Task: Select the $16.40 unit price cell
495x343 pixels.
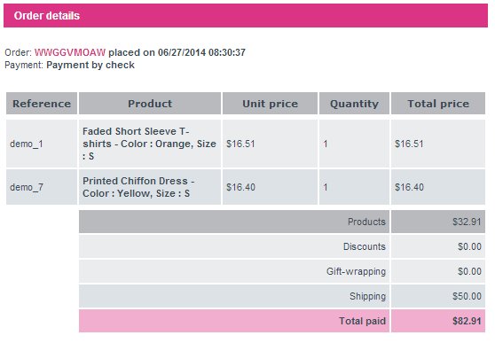Action: (270, 187)
